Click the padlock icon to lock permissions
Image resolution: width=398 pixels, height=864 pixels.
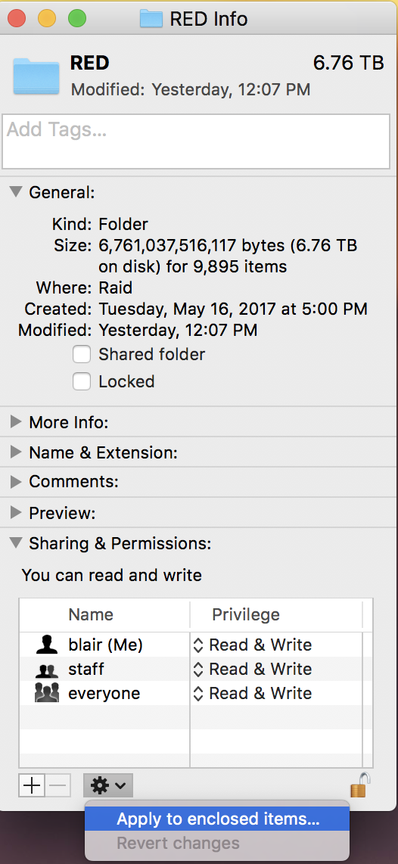pyautogui.click(x=359, y=785)
